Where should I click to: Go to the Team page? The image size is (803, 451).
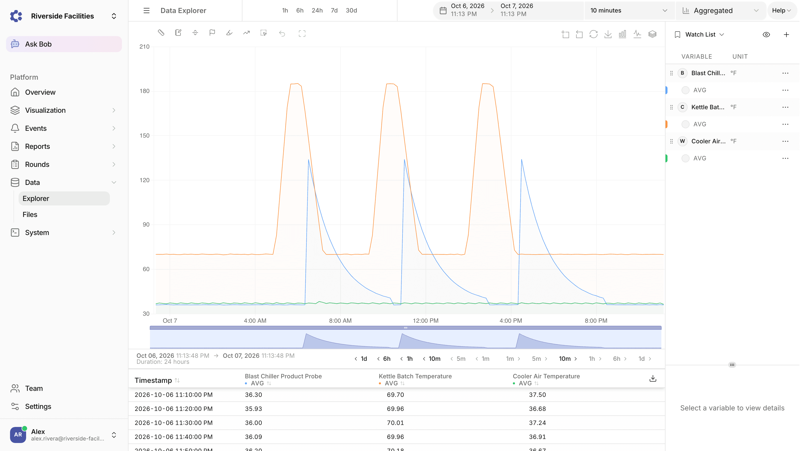pyautogui.click(x=63, y=388)
